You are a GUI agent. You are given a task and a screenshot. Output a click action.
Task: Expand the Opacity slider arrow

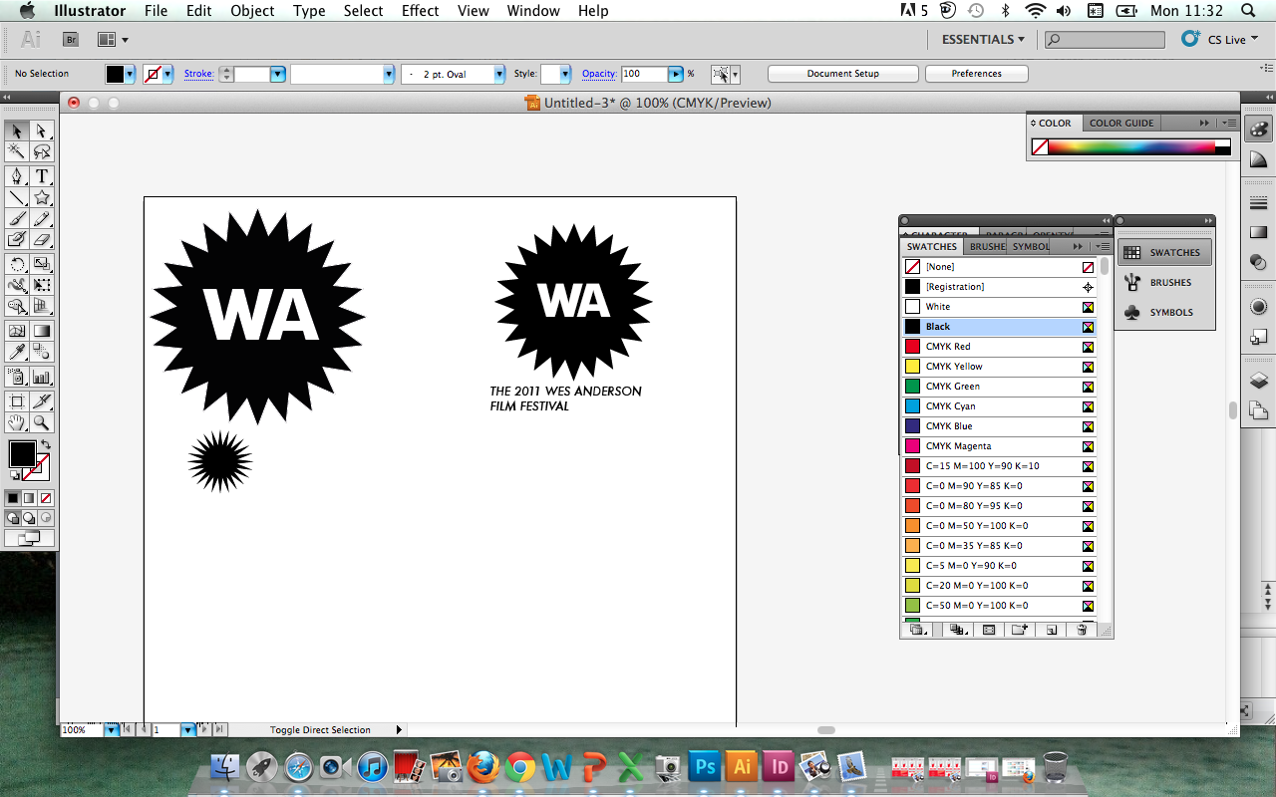click(676, 74)
